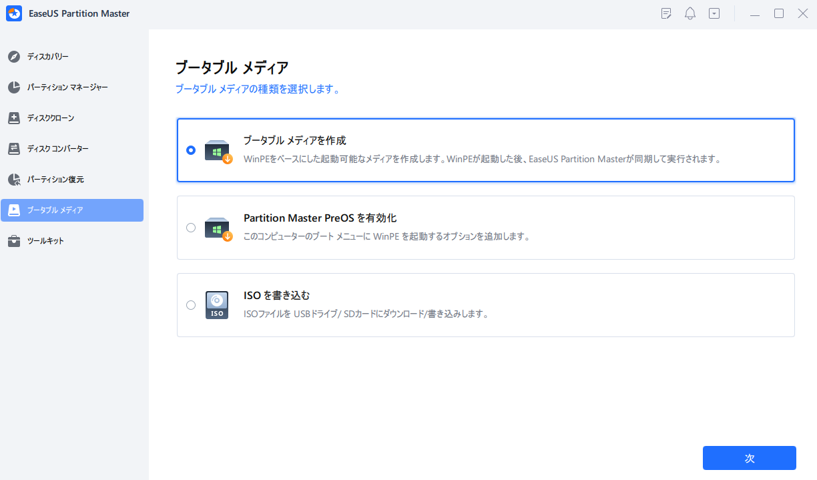Select ブータブル メディア in the sidebar
The image size is (817, 480).
(x=72, y=210)
